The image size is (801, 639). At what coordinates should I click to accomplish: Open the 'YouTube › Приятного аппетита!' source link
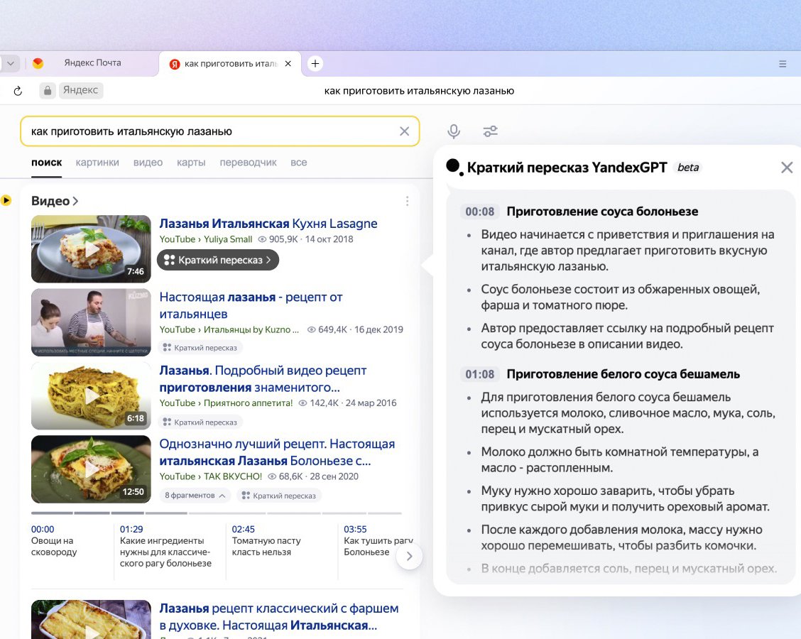tap(226, 403)
